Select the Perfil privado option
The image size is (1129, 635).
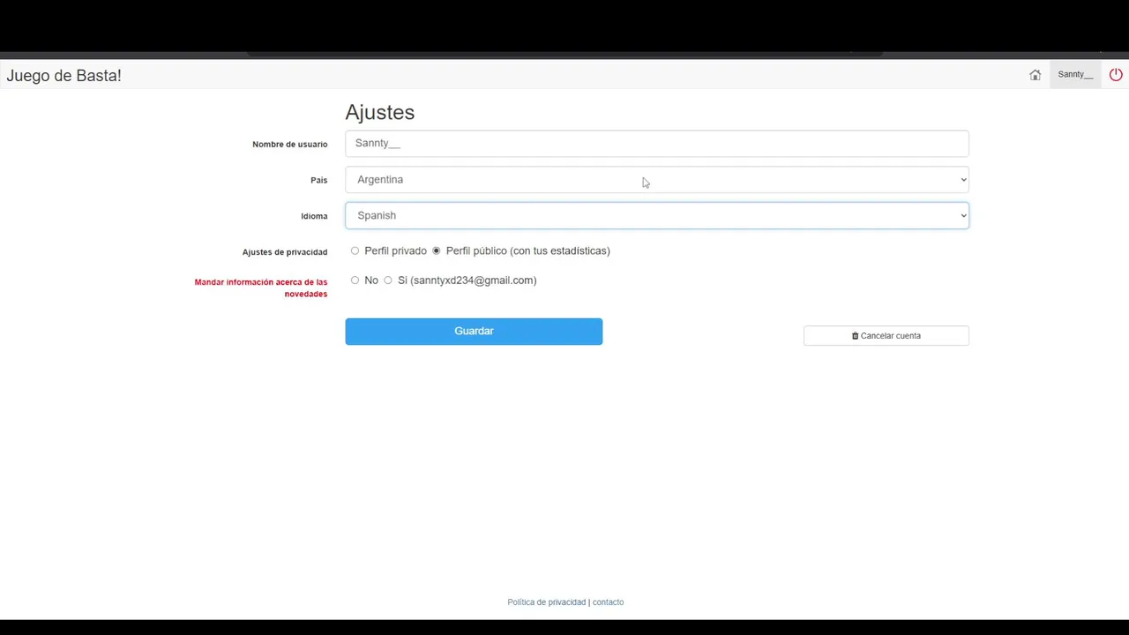tap(355, 251)
